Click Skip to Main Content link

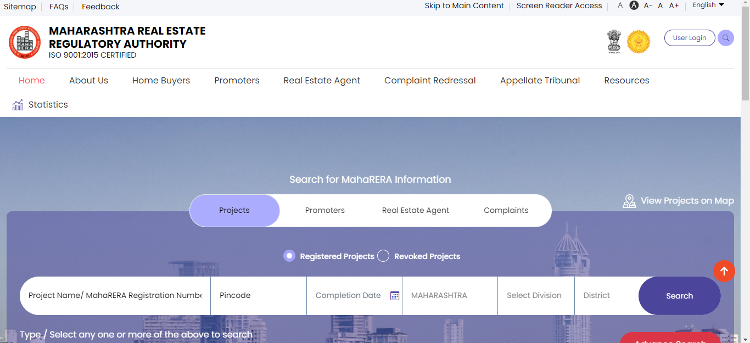[x=464, y=5]
